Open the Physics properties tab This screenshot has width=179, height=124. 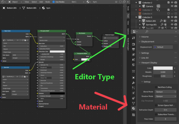pyautogui.click(x=133, y=93)
